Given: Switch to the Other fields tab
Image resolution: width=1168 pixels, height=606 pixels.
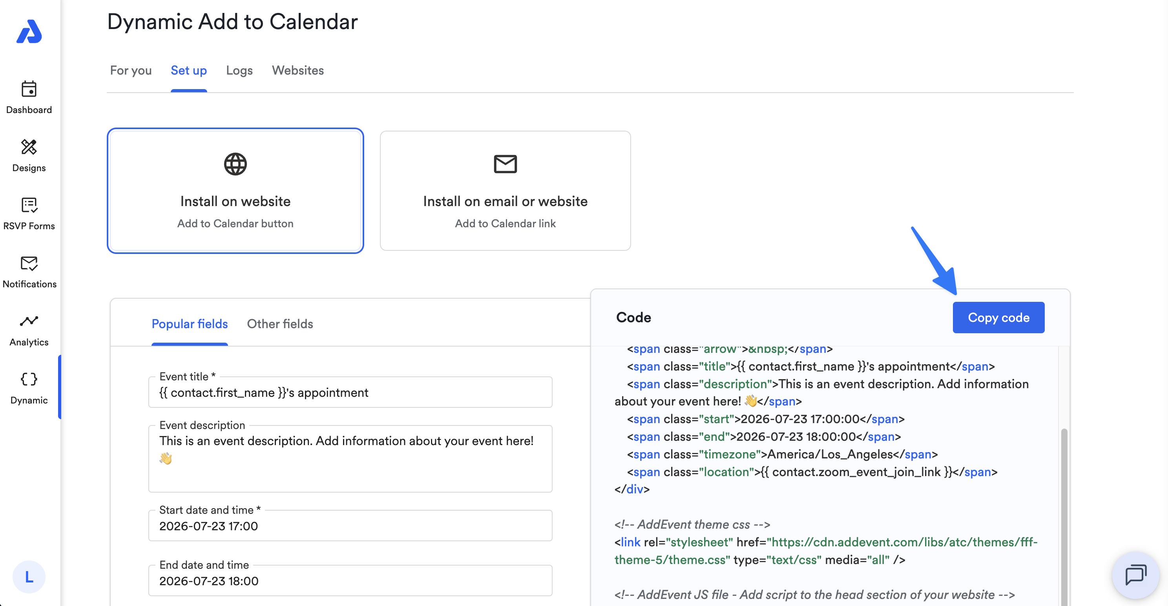Looking at the screenshot, I should pos(280,324).
